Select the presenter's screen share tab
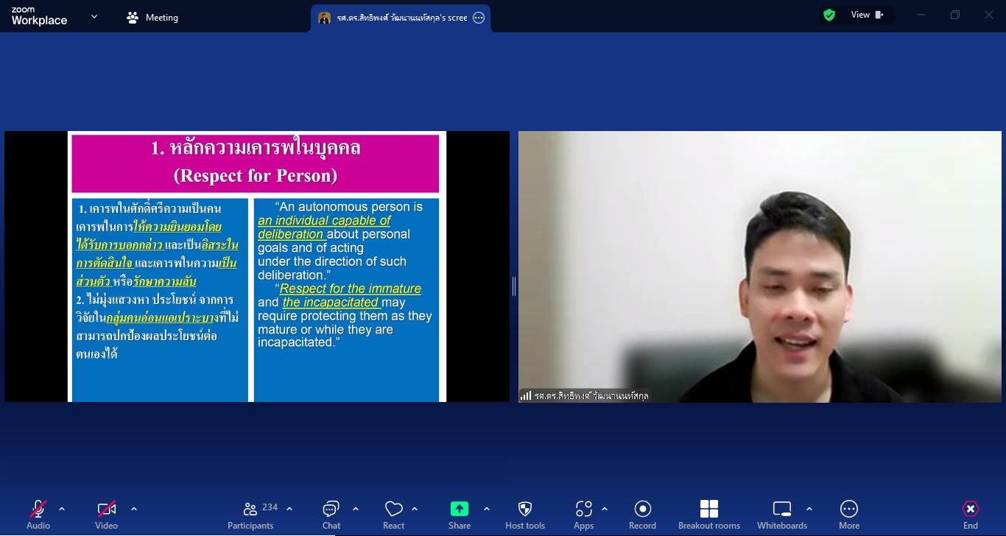Viewport: 1006px width, 536px height. pos(401,18)
